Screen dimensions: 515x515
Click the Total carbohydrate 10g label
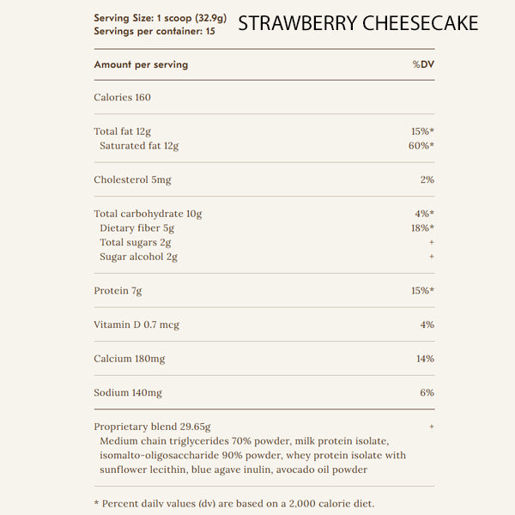coord(148,214)
